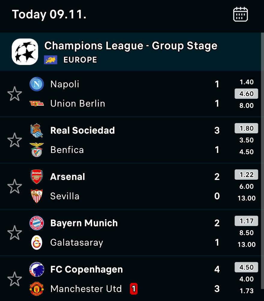Image resolution: width=264 pixels, height=301 pixels.
Task: Click Manchester Utd red card indicator
Action: pos(134,289)
